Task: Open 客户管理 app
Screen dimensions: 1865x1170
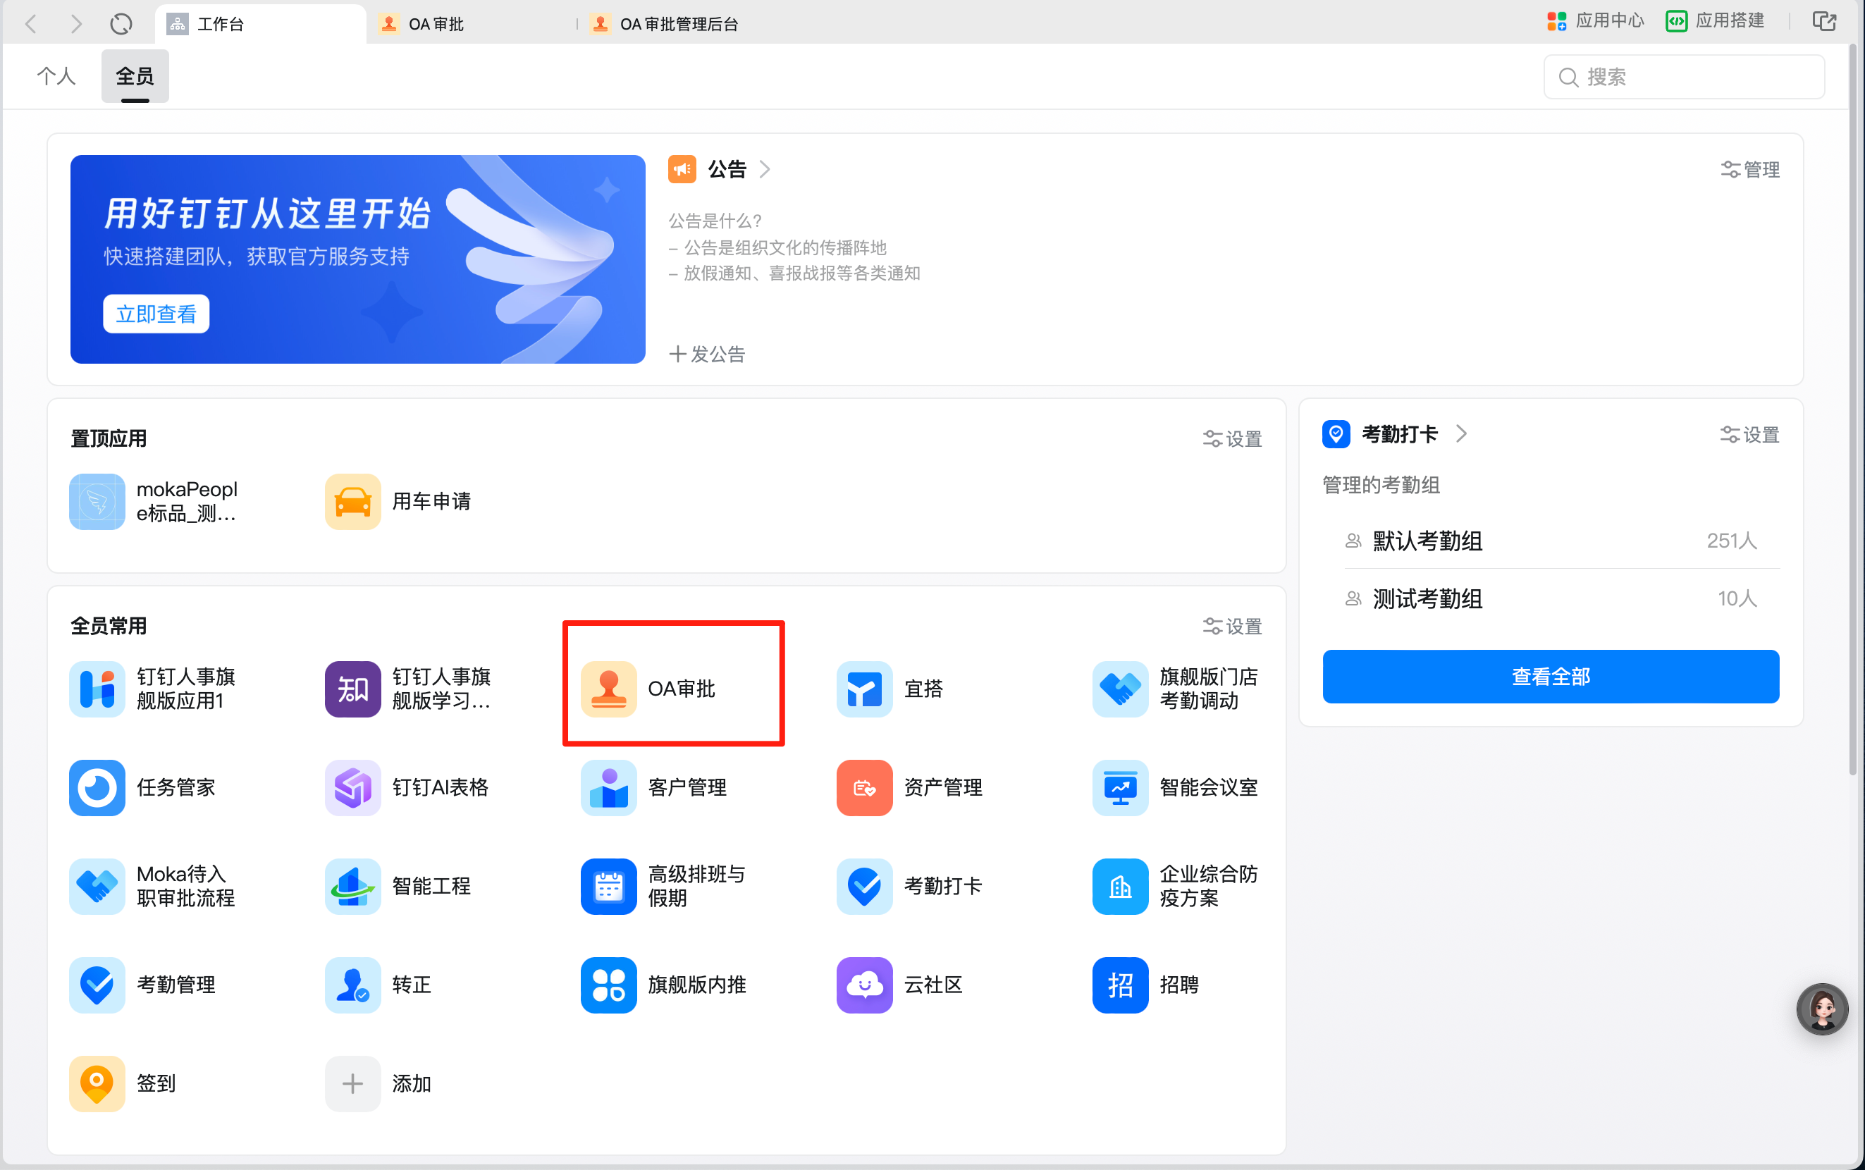Action: 654,788
